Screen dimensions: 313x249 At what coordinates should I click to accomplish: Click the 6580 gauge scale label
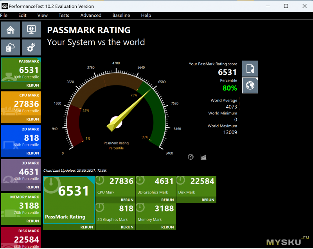(x=162, y=82)
